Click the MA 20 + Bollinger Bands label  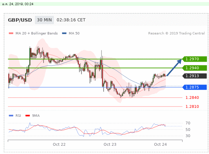[x=37, y=33]
